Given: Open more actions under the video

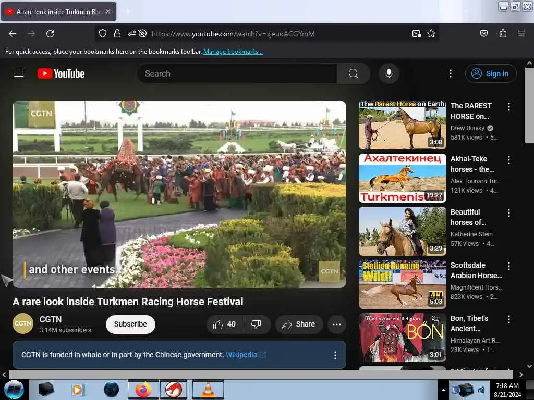Looking at the screenshot, I should pyautogui.click(x=337, y=324).
